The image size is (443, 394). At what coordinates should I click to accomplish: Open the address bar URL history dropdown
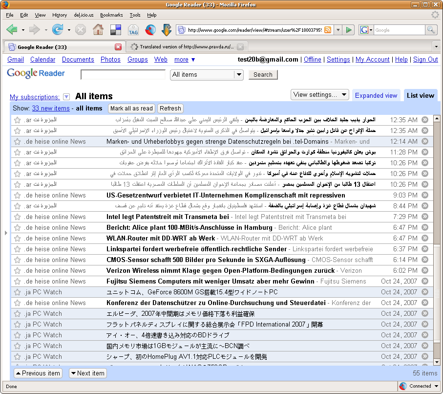pos(338,30)
